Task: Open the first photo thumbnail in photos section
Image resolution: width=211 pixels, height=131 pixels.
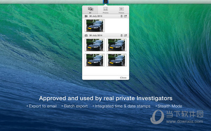Action: click(95, 45)
